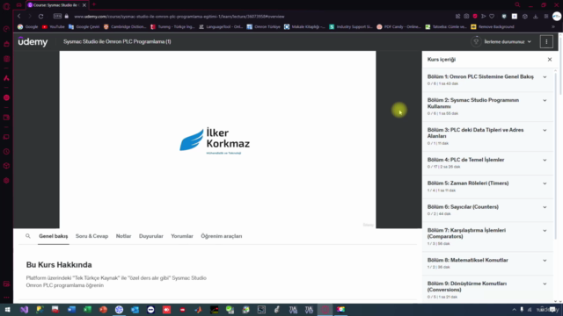Click the browser address bar URL
The height and width of the screenshot is (316, 563).
coord(179,17)
